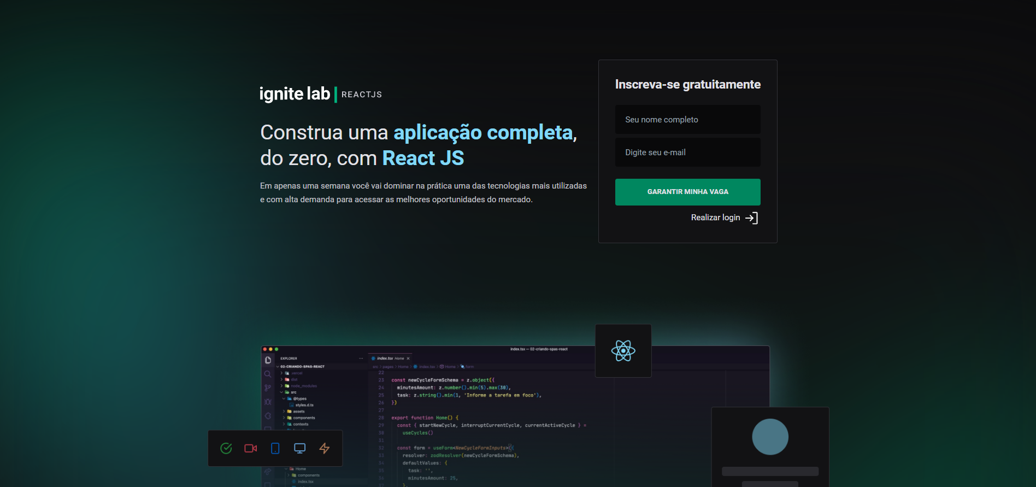Click the highlighted "React JS" text
1036x487 pixels.
click(423, 158)
